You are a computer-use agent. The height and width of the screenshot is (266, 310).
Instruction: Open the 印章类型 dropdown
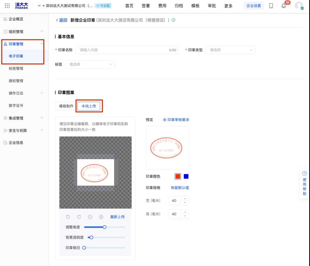(x=230, y=50)
